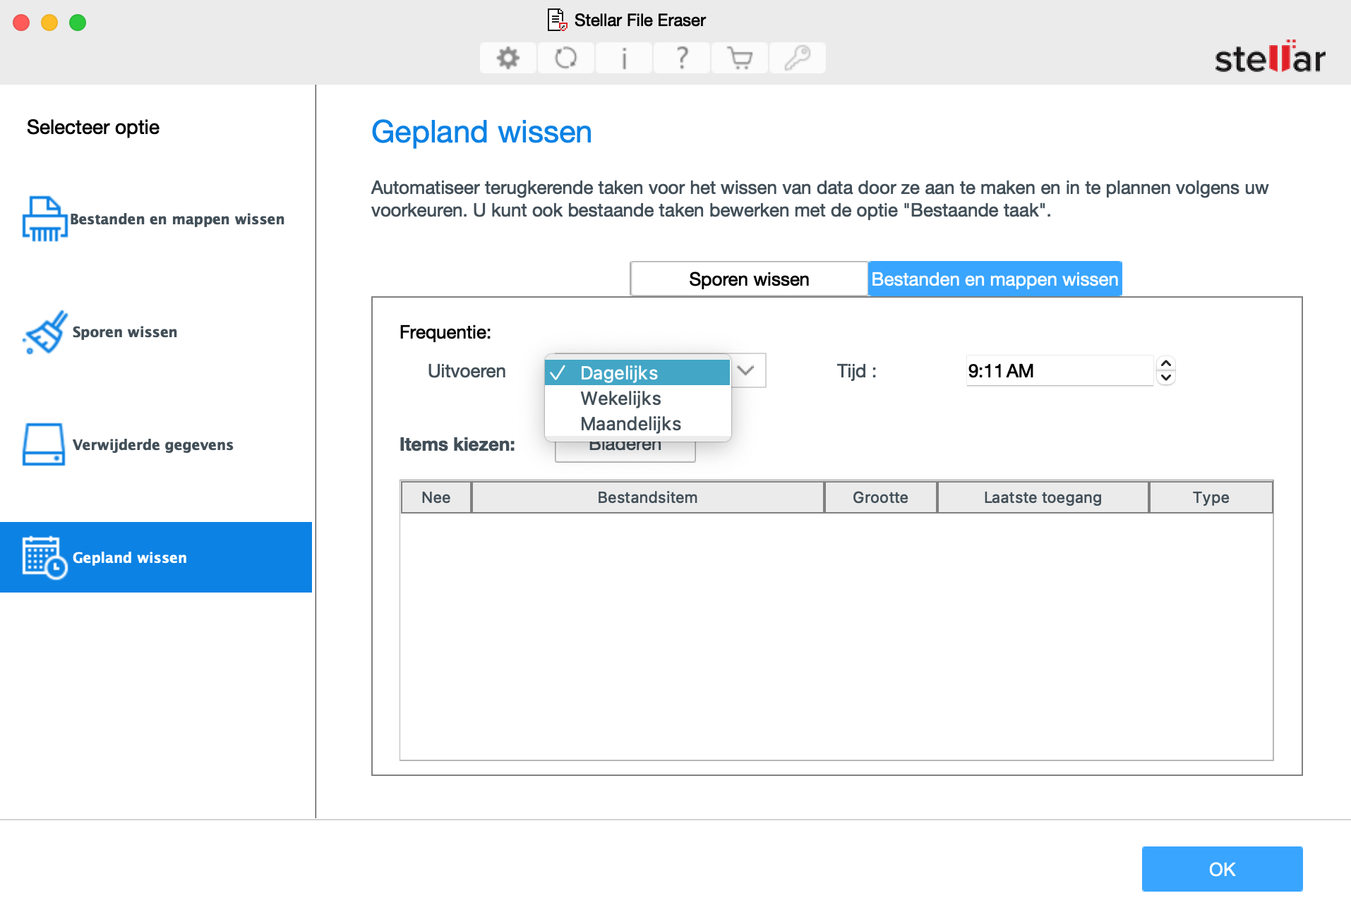Click the Stellar File Eraser title icon

coord(558,20)
